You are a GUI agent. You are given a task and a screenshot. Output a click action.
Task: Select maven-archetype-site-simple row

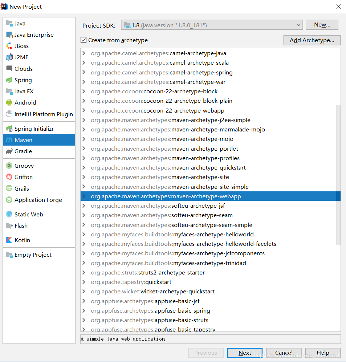point(210,187)
